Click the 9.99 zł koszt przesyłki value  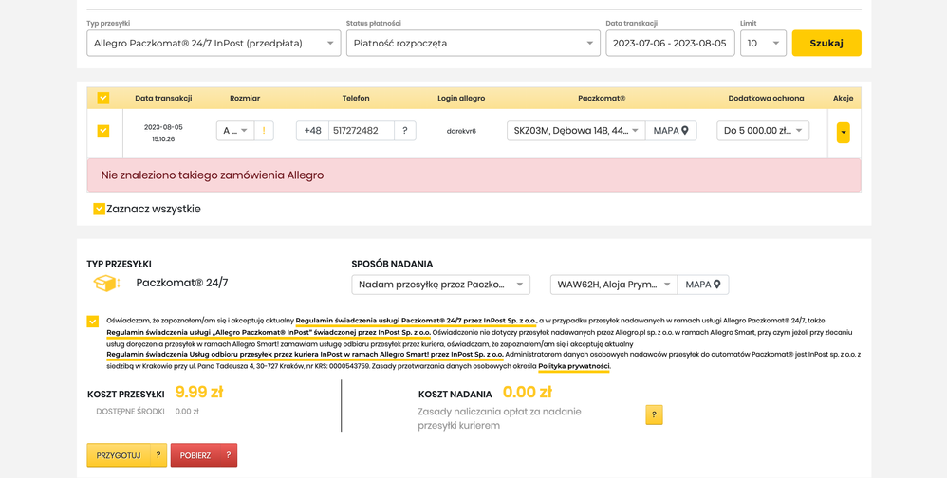coord(199,393)
